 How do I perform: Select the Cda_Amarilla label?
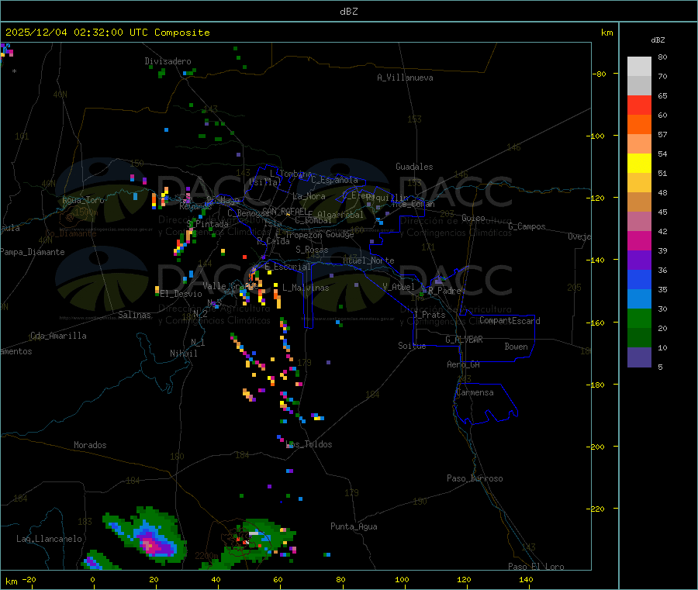tap(58, 336)
